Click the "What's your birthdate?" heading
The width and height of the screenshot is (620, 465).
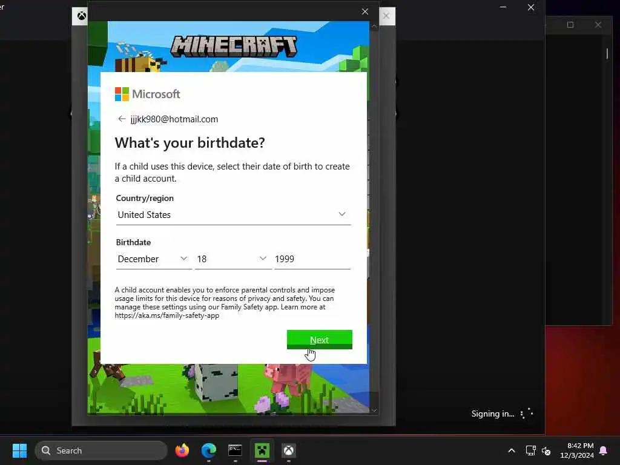pyautogui.click(x=190, y=143)
